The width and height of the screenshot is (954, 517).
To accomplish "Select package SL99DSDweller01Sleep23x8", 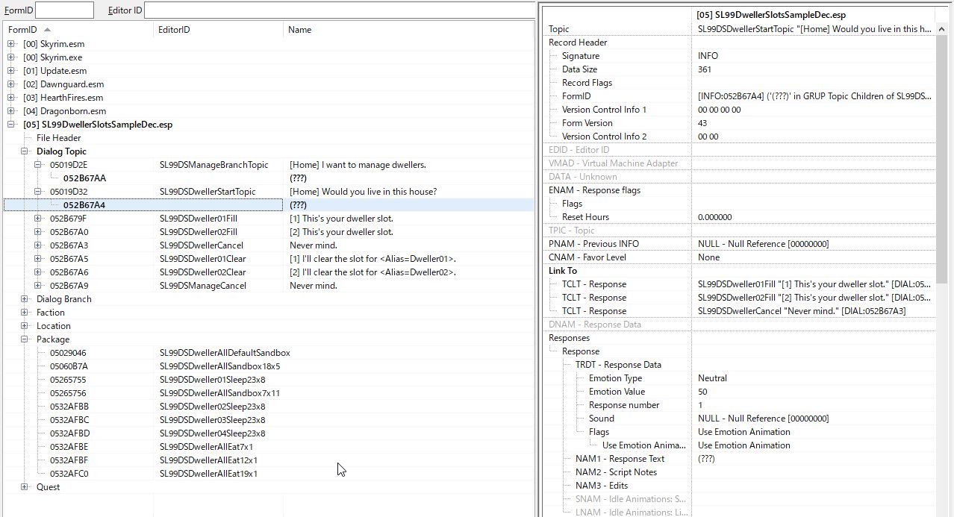I will 269,380.
